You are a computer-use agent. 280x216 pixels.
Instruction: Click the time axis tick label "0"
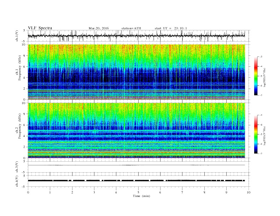pyautogui.click(x=28, y=192)
